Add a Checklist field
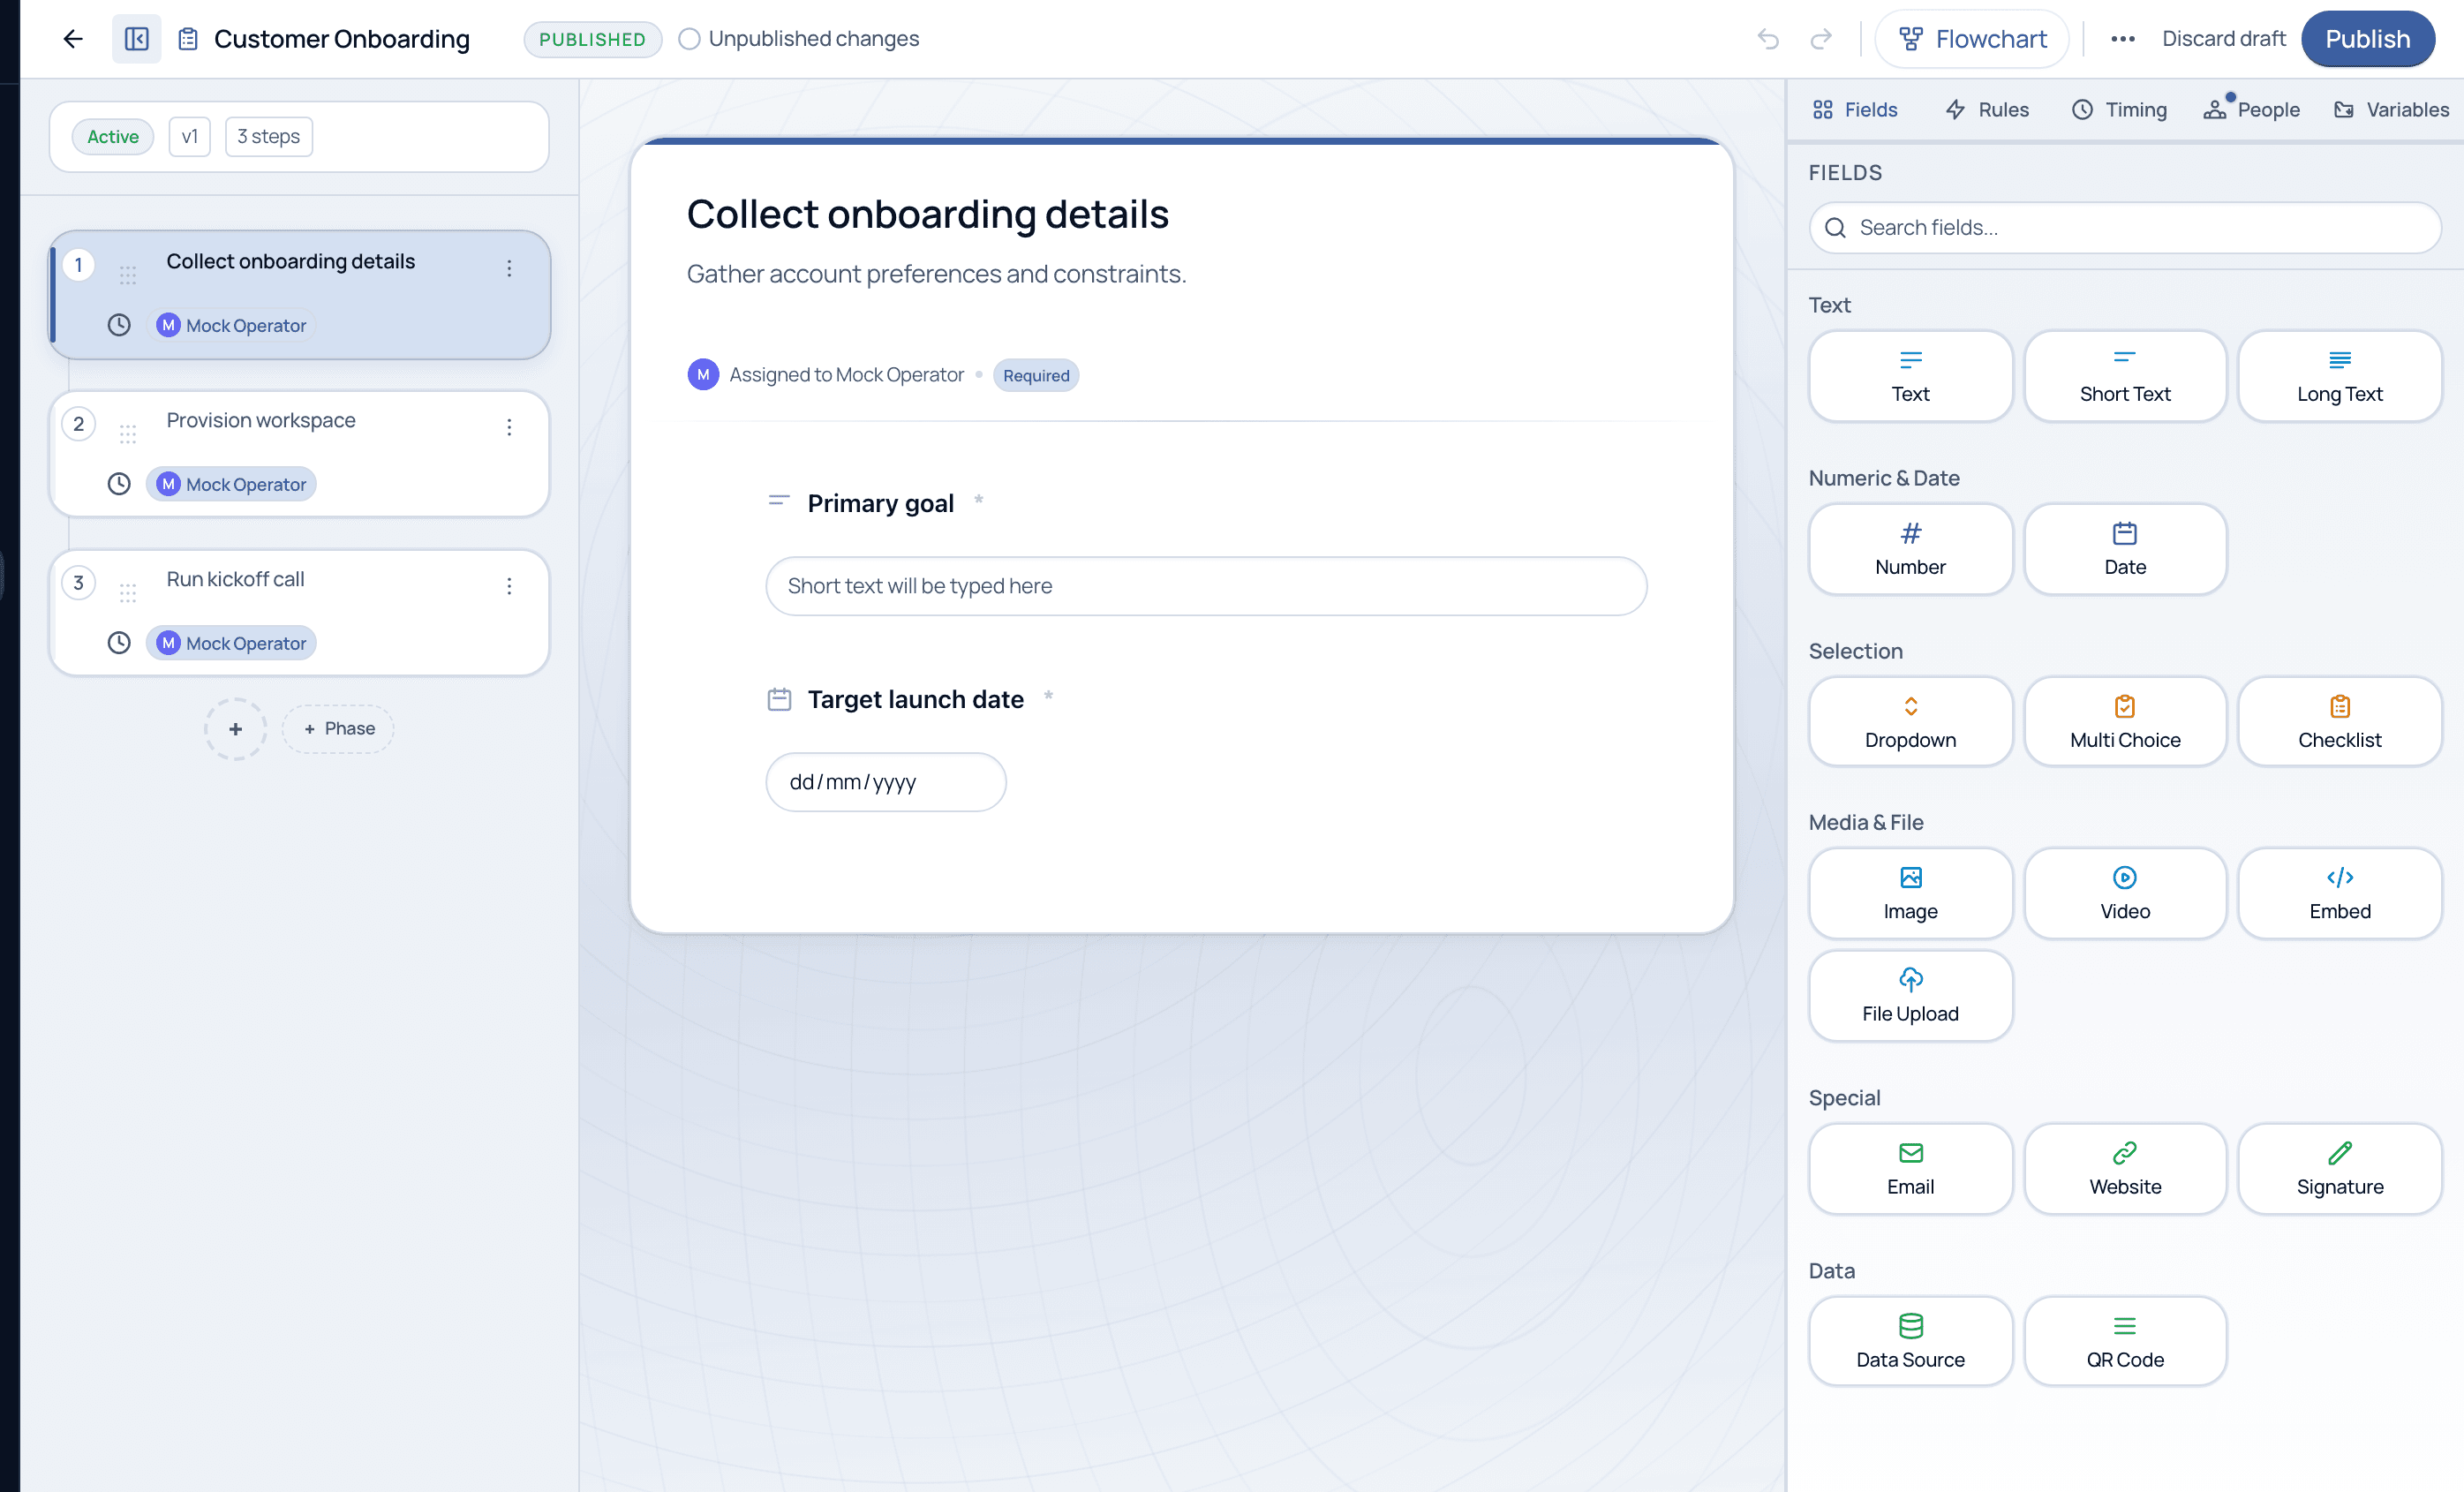Viewport: 2464px width, 1492px height. [2340, 722]
